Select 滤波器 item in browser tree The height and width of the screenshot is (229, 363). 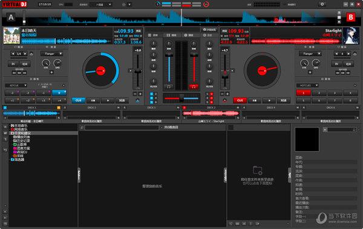(18, 160)
